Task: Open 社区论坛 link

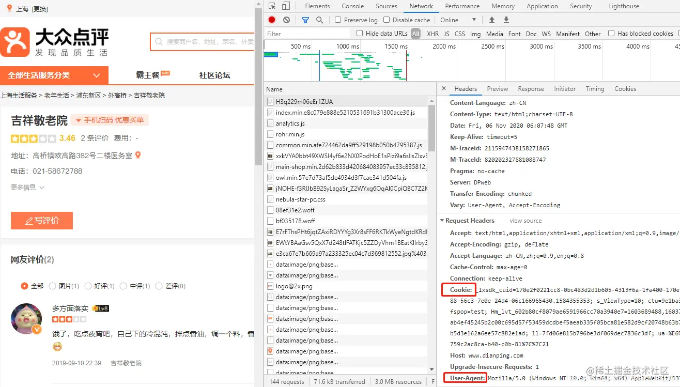Action: 214,75
